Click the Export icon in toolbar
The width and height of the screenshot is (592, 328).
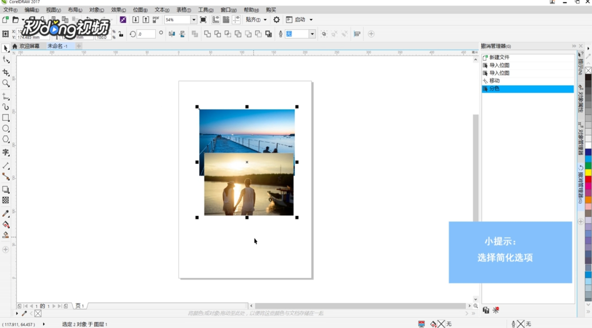(x=146, y=20)
